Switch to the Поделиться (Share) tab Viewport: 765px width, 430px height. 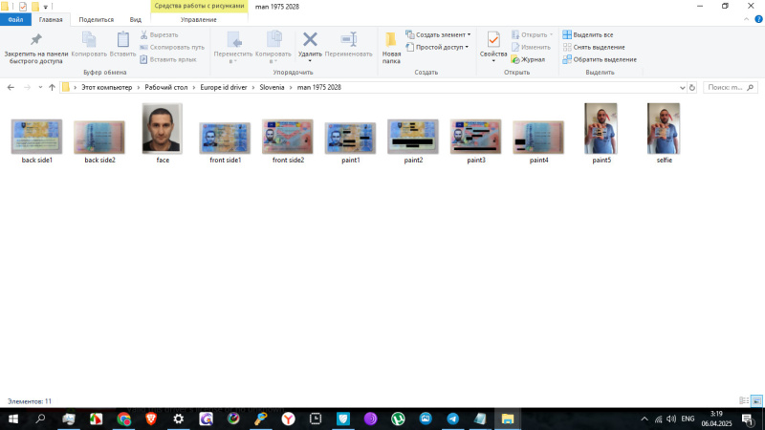(94, 19)
